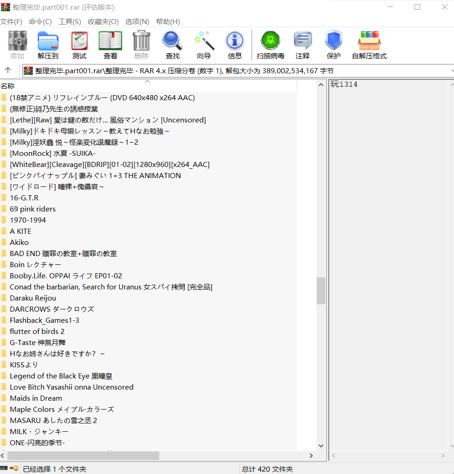Click the vertical scrollbar thumb in file list
The width and height of the screenshot is (454, 474).
pyautogui.click(x=321, y=290)
